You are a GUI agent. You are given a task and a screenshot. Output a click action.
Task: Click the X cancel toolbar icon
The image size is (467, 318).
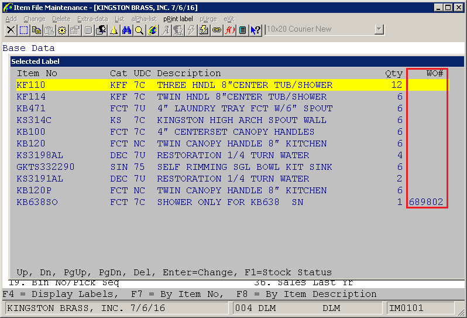tap(11, 30)
